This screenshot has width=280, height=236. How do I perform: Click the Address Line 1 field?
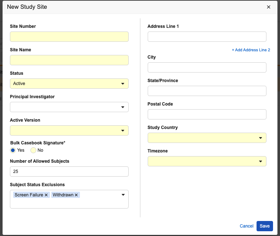coord(207,37)
